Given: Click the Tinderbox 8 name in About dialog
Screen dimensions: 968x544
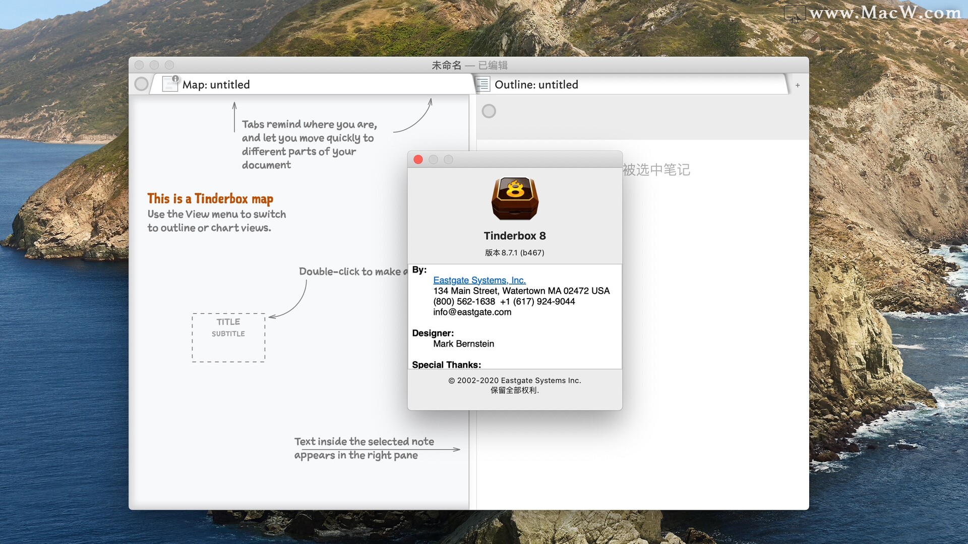Looking at the screenshot, I should [515, 236].
